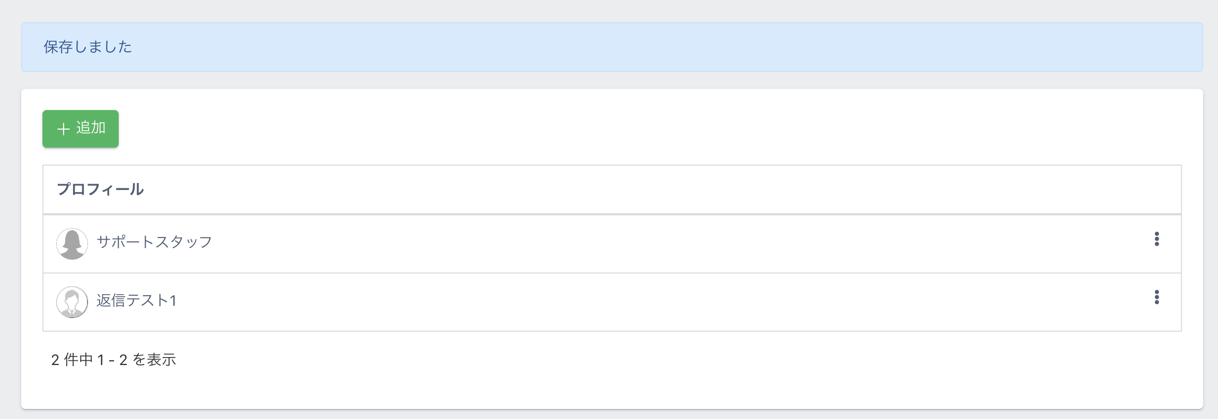Click the 保存しました notification text
1218x419 pixels.
[x=88, y=47]
